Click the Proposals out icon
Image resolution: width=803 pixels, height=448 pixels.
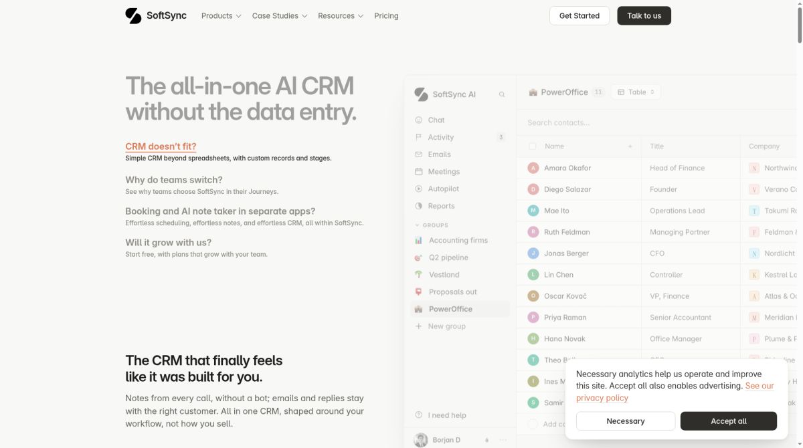419,292
